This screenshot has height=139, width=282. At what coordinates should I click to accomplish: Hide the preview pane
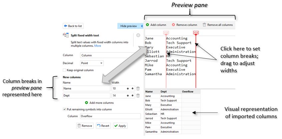(128, 26)
